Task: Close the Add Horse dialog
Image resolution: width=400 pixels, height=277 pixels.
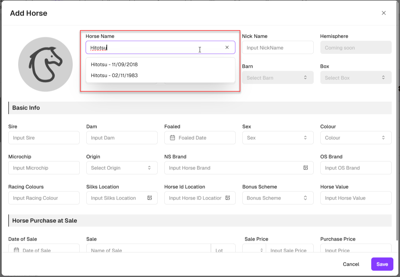Action: pos(383,13)
